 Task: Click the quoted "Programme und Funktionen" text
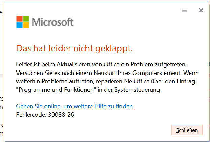tap(49, 90)
